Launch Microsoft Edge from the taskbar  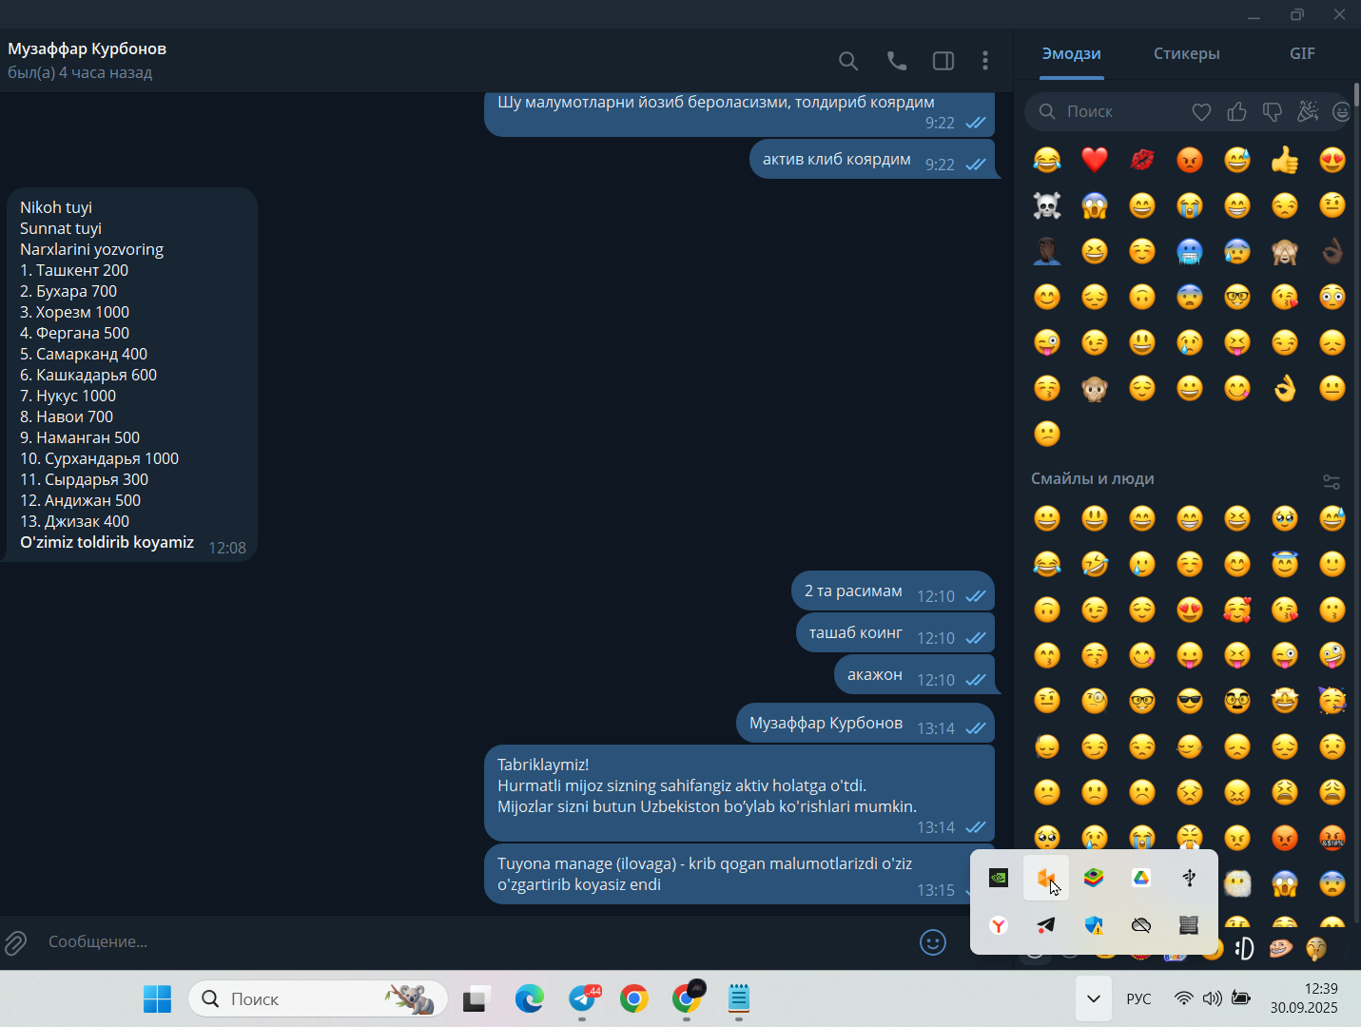tap(529, 998)
